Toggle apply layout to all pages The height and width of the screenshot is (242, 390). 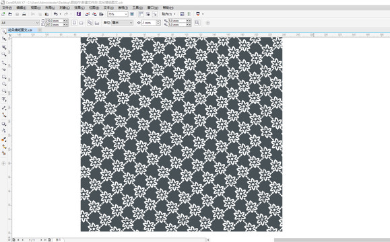(90, 23)
